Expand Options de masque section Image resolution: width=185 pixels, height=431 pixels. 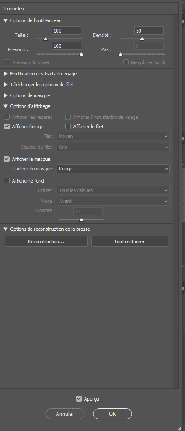(6, 95)
